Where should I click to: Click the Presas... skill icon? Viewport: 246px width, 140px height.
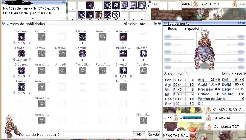tap(123, 54)
